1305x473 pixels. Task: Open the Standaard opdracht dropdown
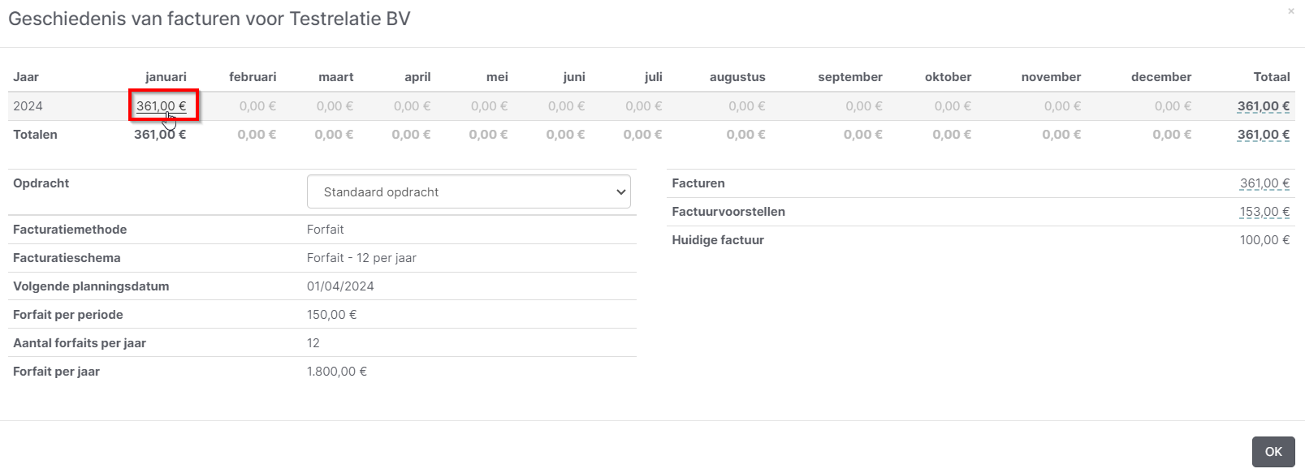(x=469, y=192)
